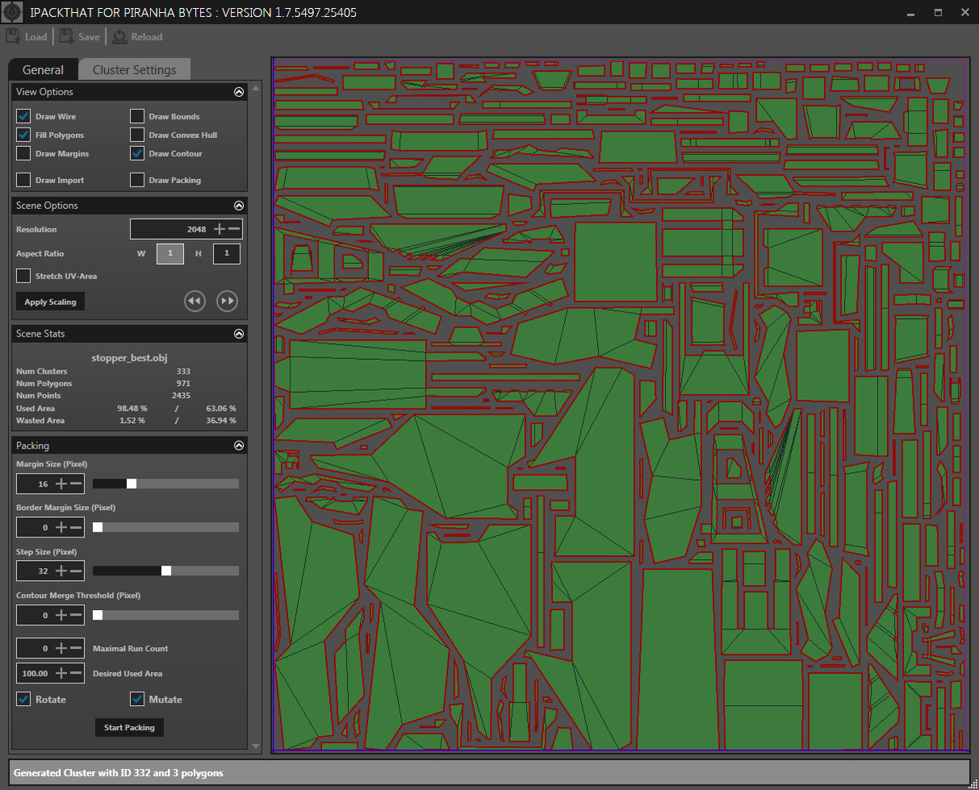The image size is (979, 790).
Task: Go to next packing result with double-right arrow
Action: click(227, 301)
